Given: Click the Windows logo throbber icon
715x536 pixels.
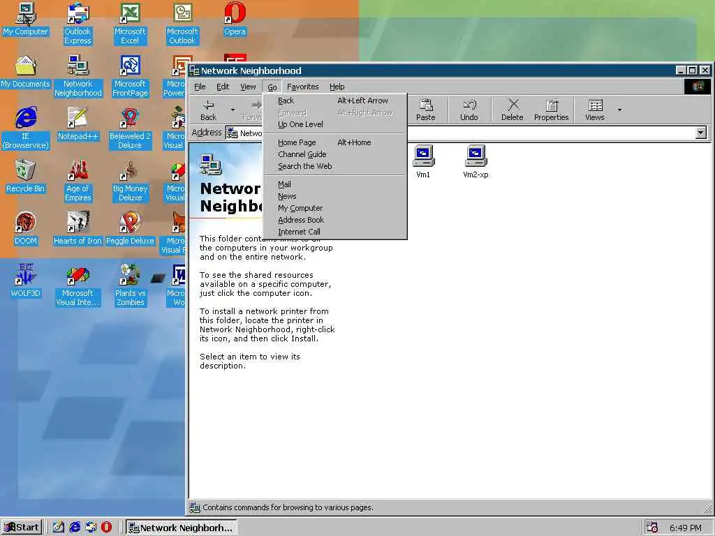Looking at the screenshot, I should tap(698, 87).
